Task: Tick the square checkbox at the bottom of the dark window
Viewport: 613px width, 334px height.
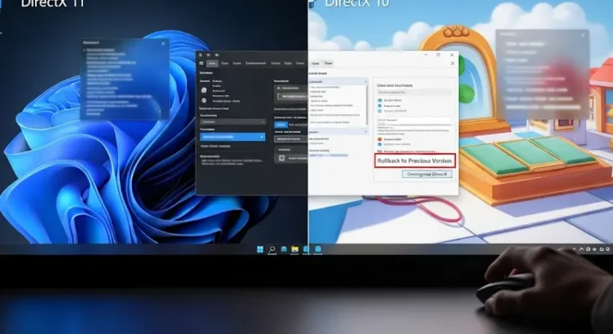Action: tap(282, 158)
